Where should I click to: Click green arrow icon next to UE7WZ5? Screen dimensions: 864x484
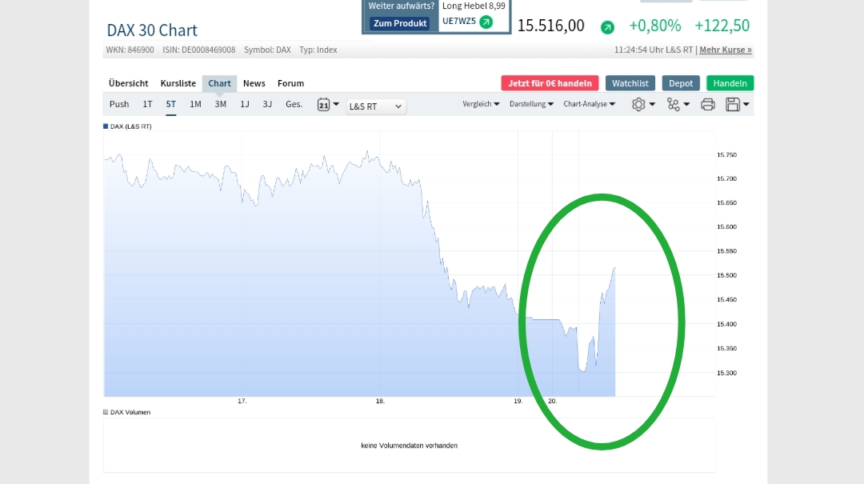coord(486,22)
